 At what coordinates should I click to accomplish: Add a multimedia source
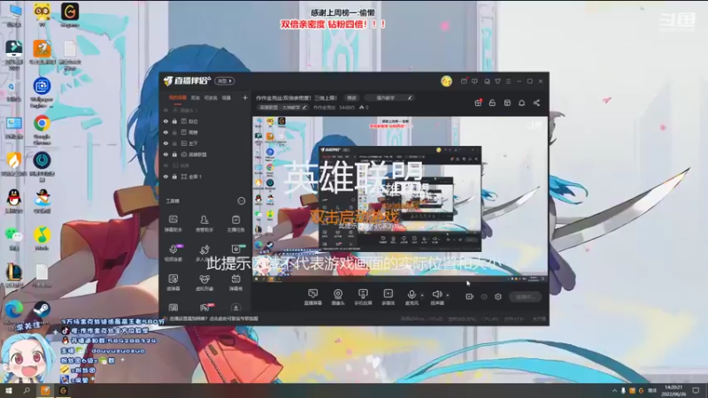pyautogui.click(x=388, y=297)
